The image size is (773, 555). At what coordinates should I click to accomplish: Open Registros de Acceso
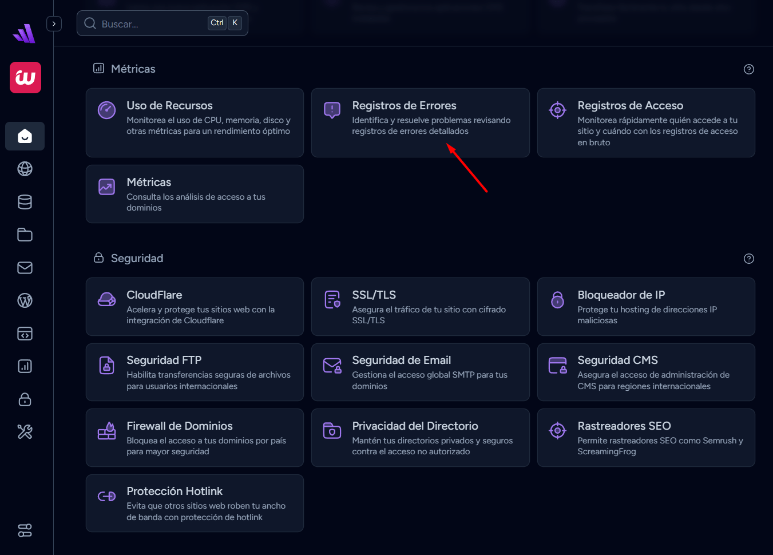[x=646, y=122]
